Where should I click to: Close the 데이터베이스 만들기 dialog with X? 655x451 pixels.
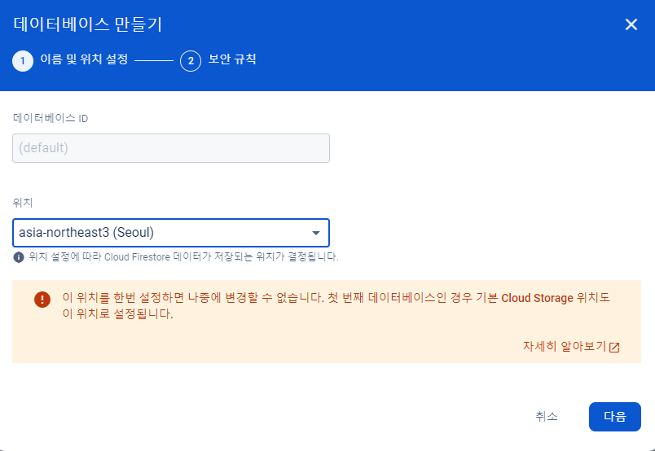point(631,24)
